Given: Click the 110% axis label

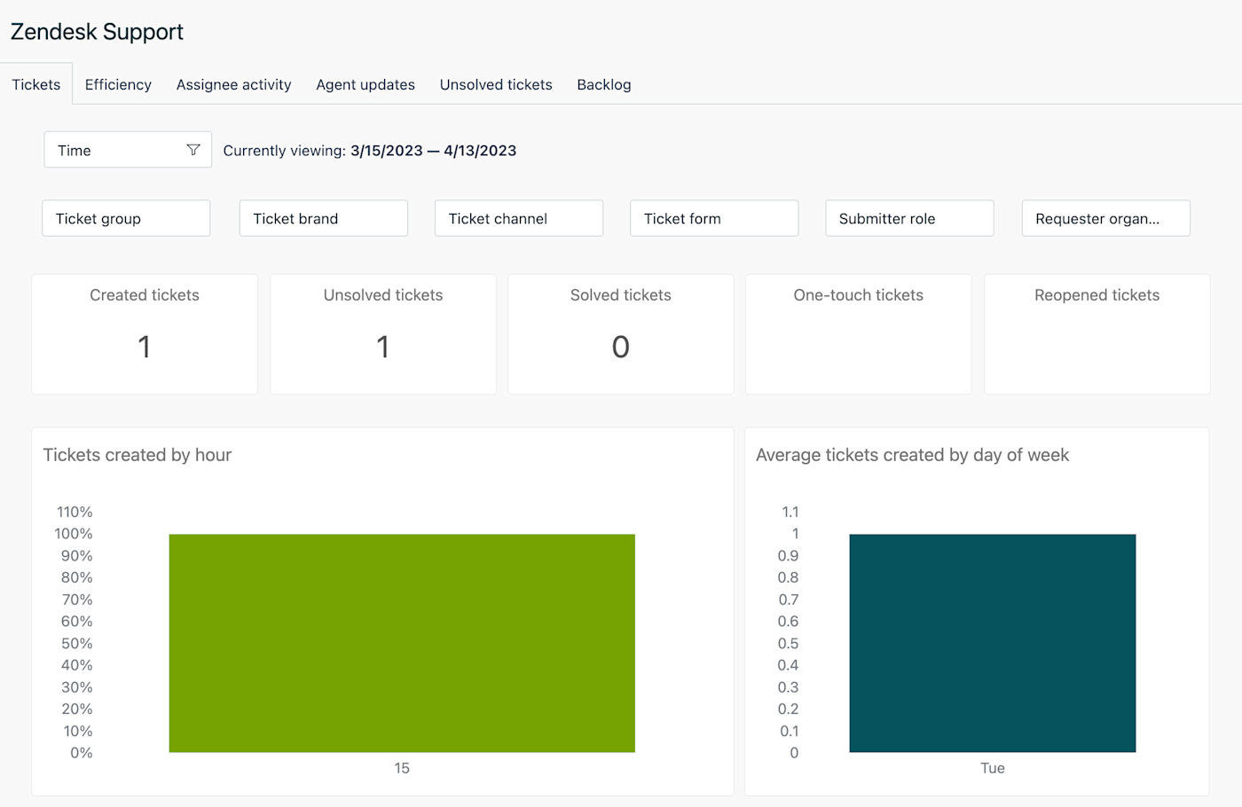Looking at the screenshot, I should pyautogui.click(x=75, y=512).
